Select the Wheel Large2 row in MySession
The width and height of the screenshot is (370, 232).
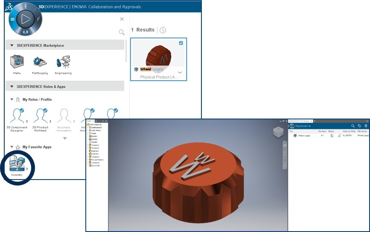329,136
